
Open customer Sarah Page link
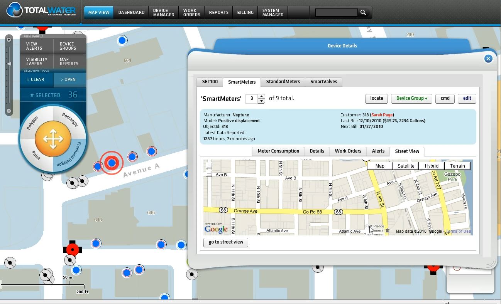click(x=382, y=115)
